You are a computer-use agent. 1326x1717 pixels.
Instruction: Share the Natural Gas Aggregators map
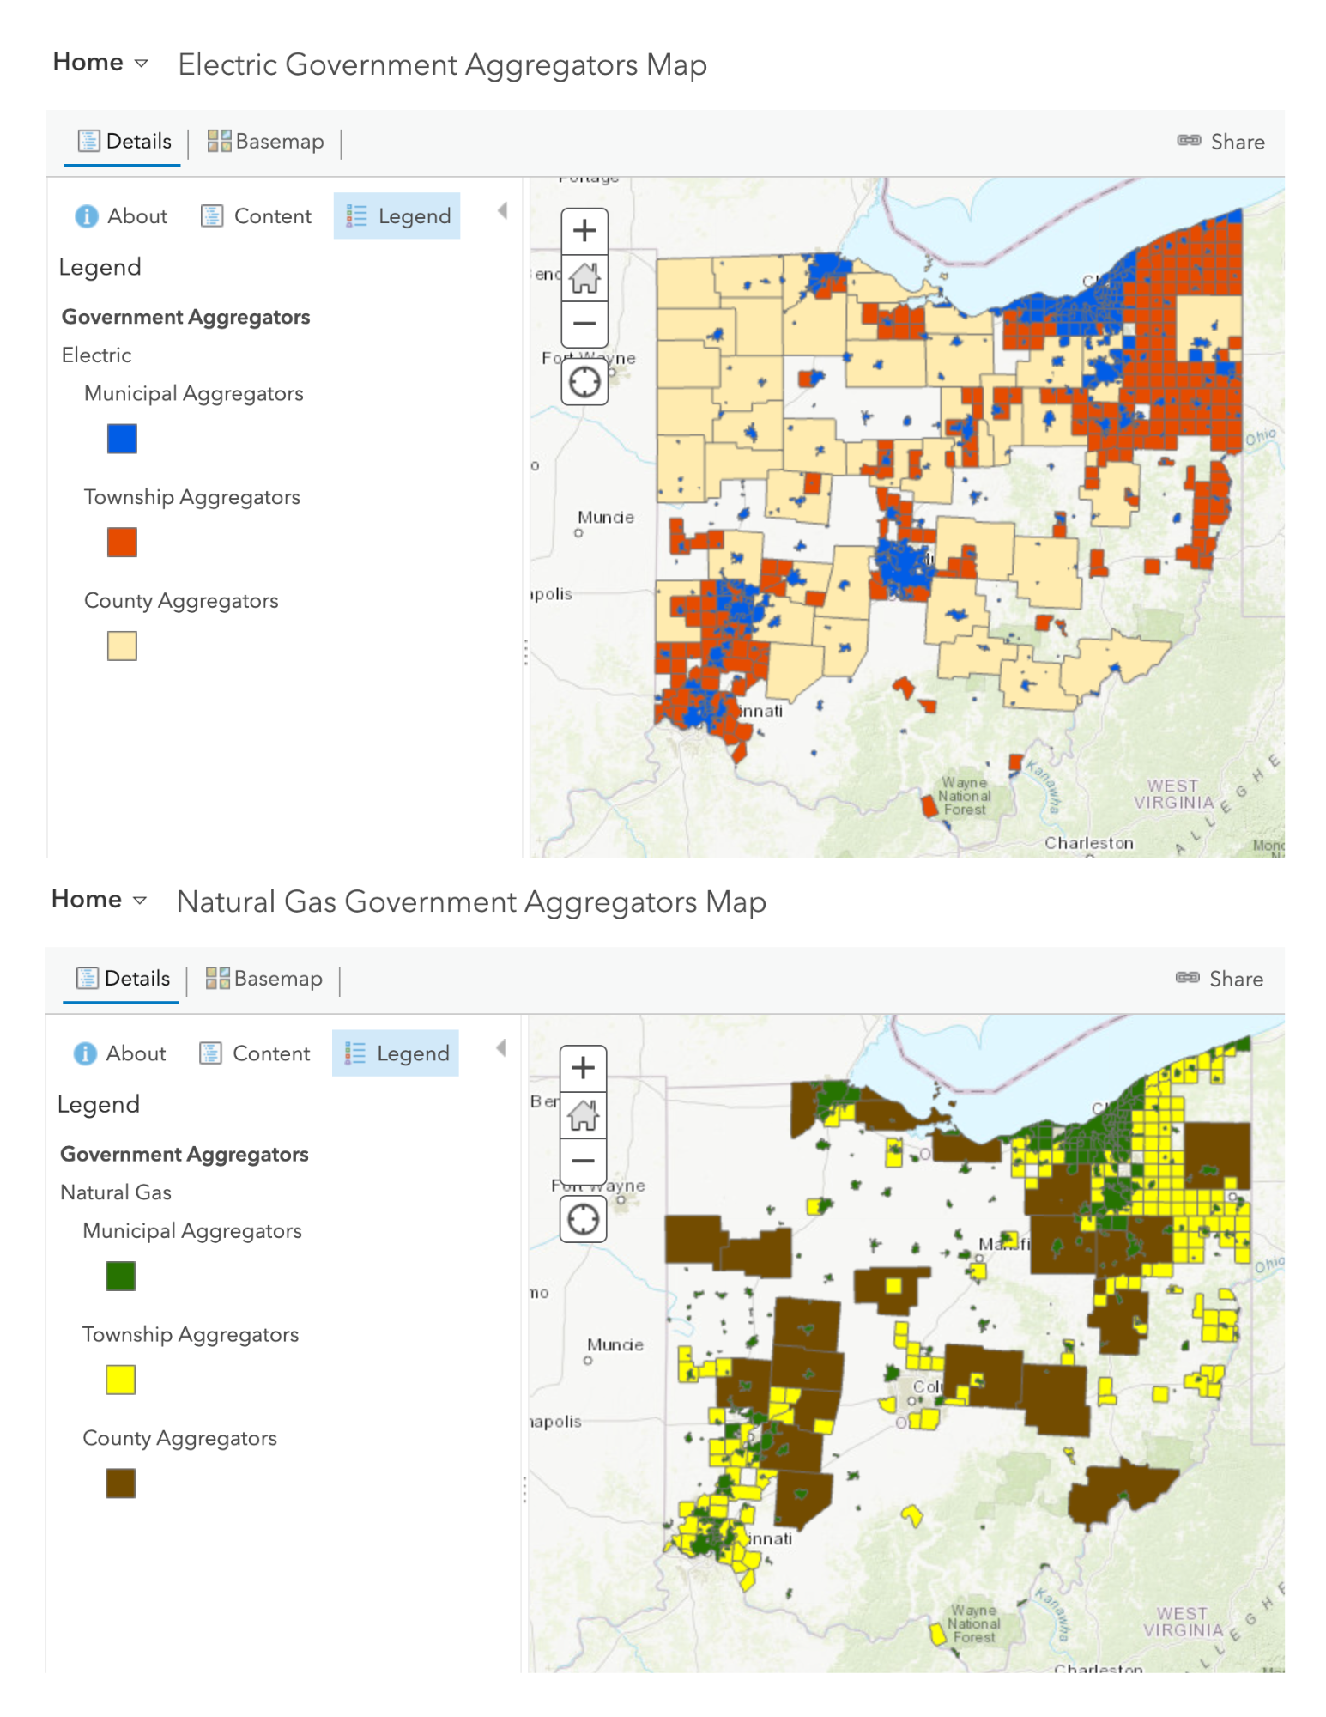coord(1219,979)
